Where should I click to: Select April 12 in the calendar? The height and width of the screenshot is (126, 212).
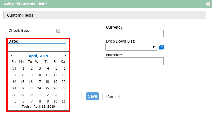point(55,75)
